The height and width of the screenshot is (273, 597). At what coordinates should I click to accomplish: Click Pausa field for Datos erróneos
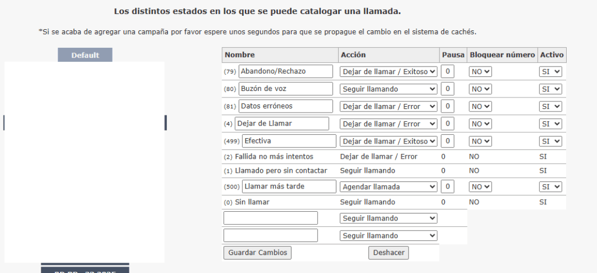[447, 107]
